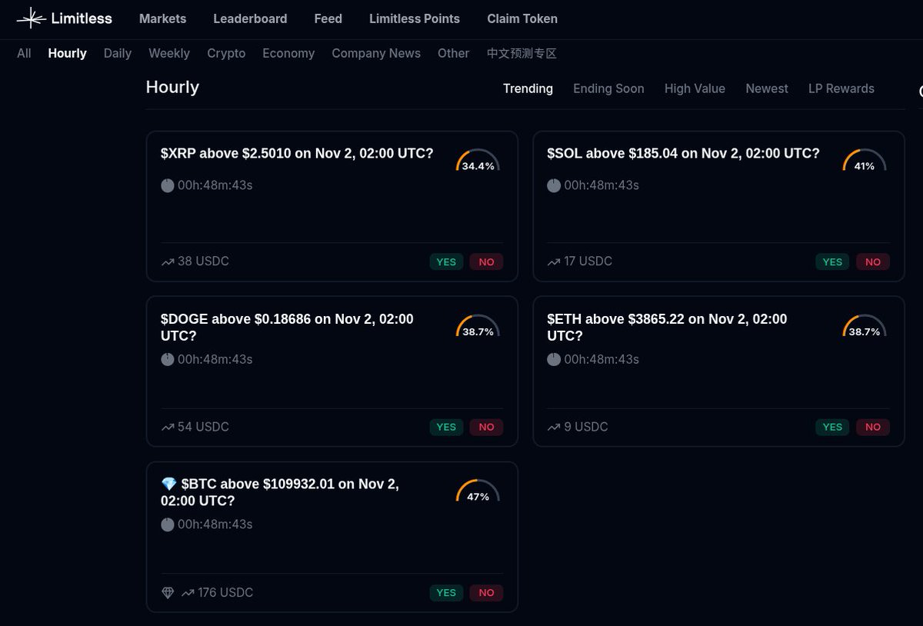
Task: Buy YES on the BTC market
Action: pos(446,593)
